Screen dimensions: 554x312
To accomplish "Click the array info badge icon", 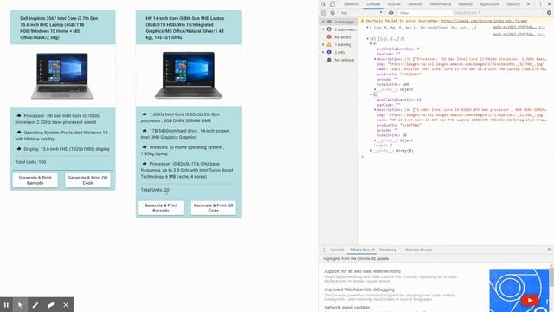I will pos(402,38).
